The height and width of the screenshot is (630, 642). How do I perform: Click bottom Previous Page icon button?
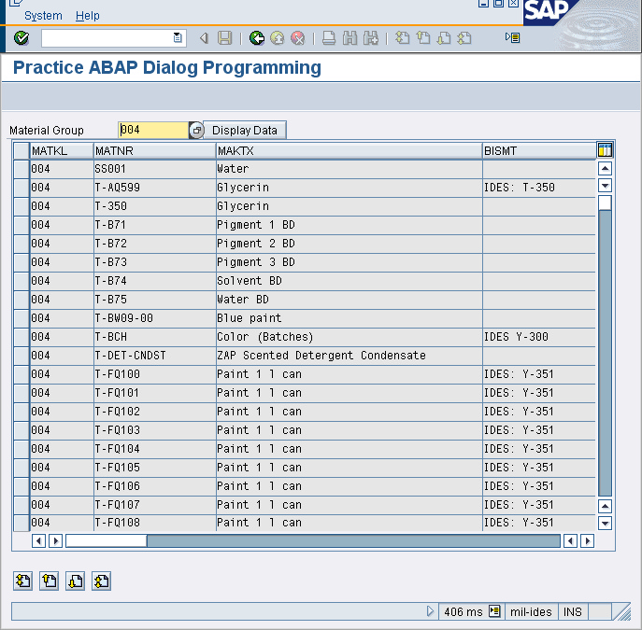click(x=50, y=581)
